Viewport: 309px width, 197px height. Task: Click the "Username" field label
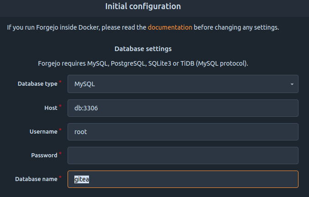coord(43,132)
